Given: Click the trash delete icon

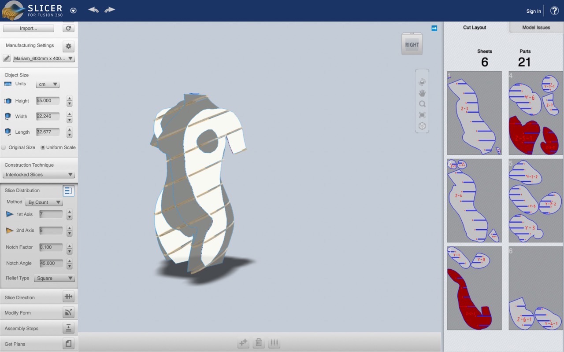Looking at the screenshot, I should (259, 343).
